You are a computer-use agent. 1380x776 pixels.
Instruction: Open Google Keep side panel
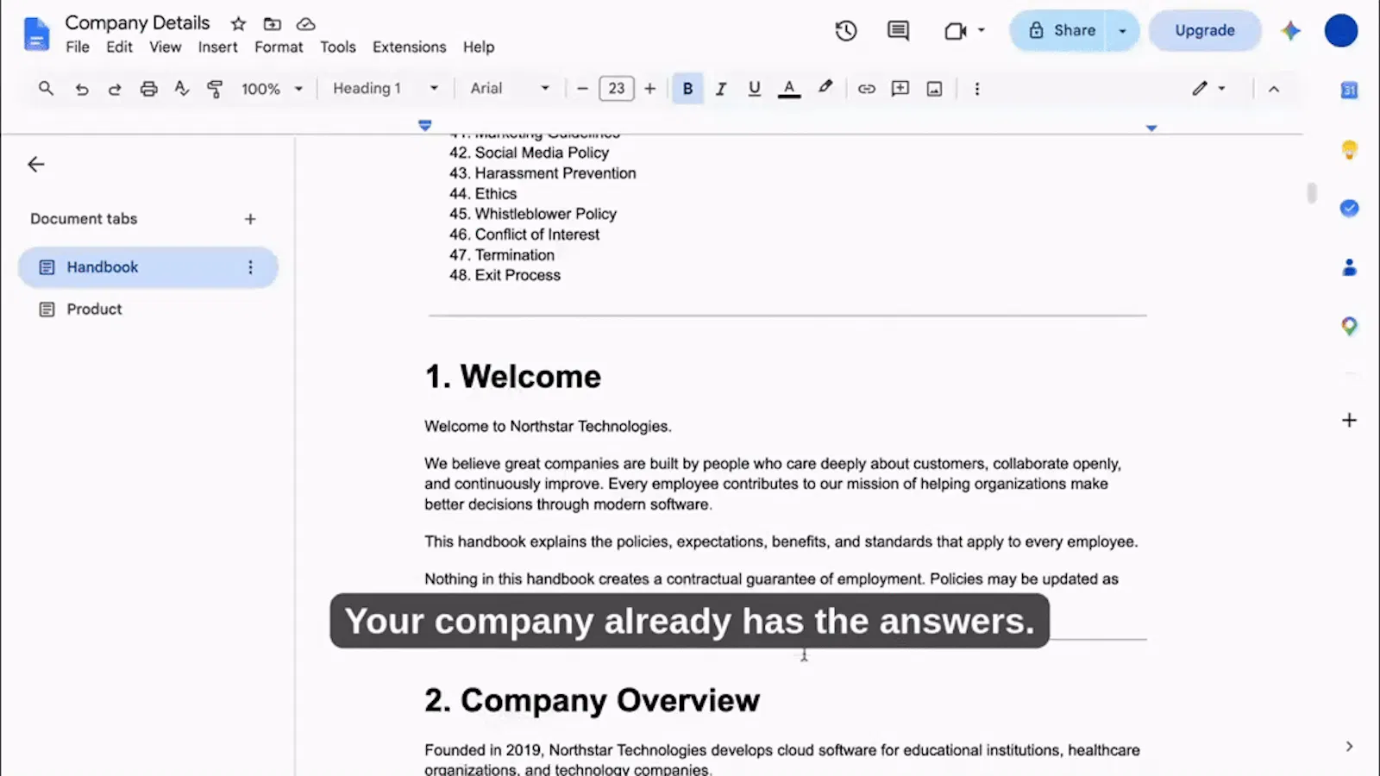1350,150
